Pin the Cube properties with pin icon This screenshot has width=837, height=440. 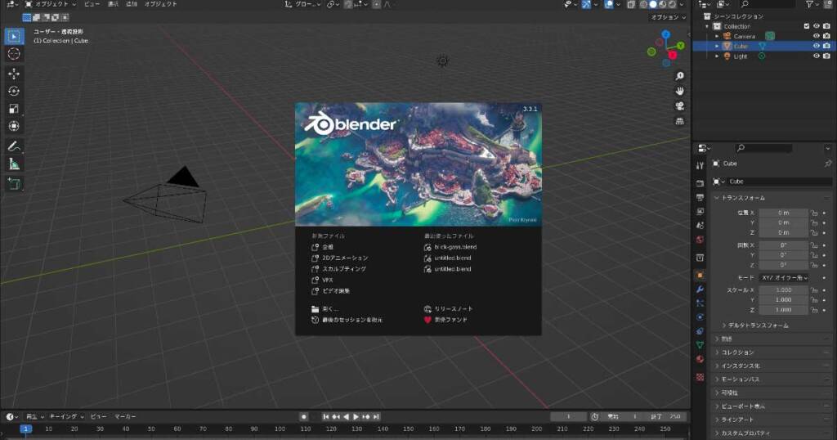pyautogui.click(x=828, y=164)
